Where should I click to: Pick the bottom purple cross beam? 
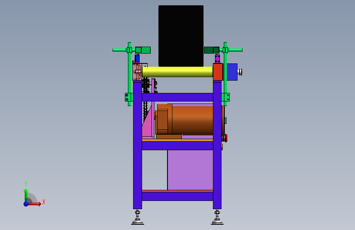pyautogui.click(x=178, y=196)
